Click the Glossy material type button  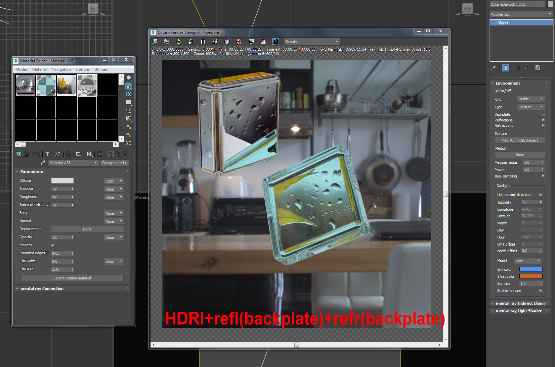click(x=114, y=163)
